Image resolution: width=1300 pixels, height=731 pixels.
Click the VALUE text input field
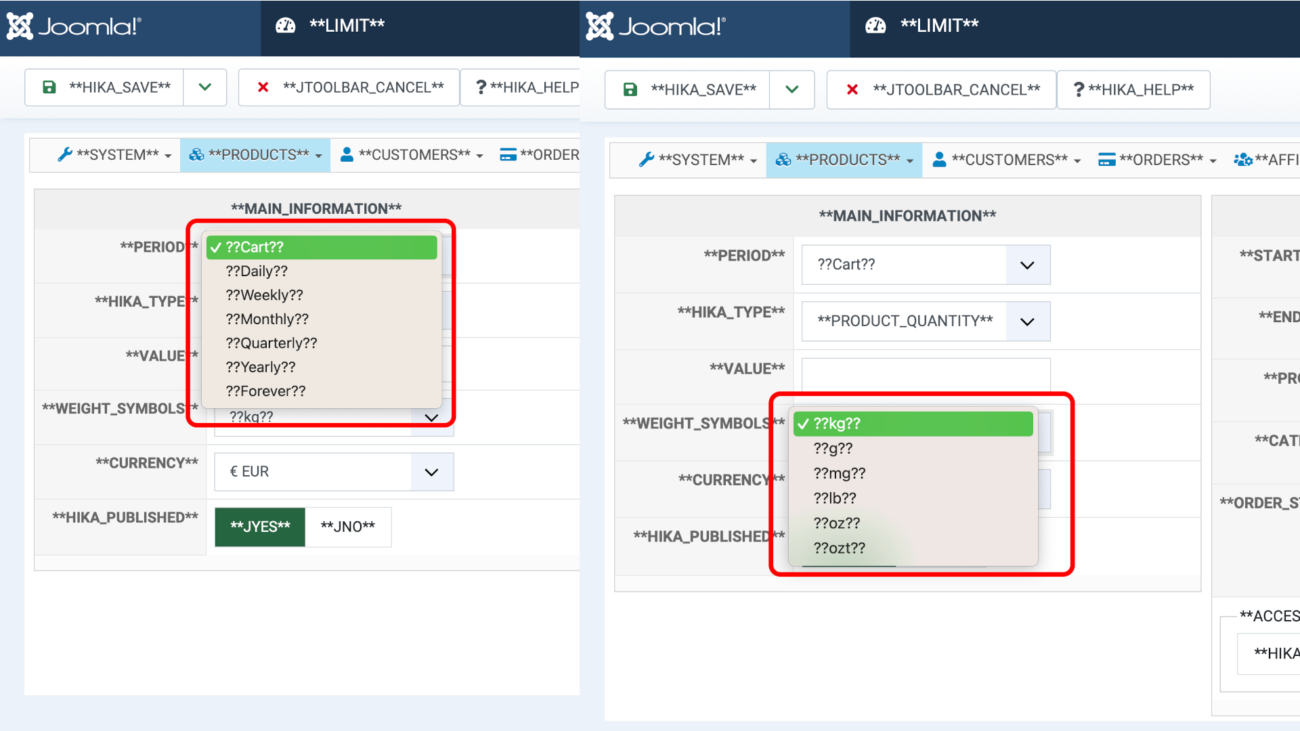coord(925,374)
